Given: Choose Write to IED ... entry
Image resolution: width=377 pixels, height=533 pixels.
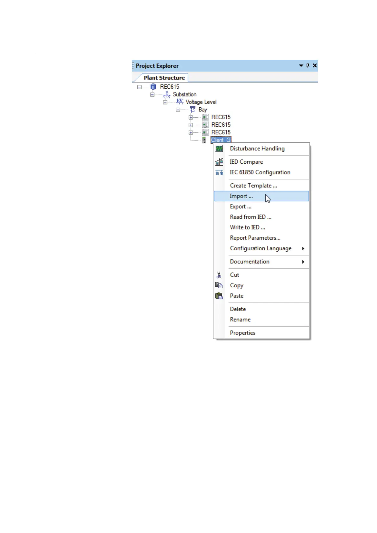Looking at the screenshot, I should tap(261, 228).
